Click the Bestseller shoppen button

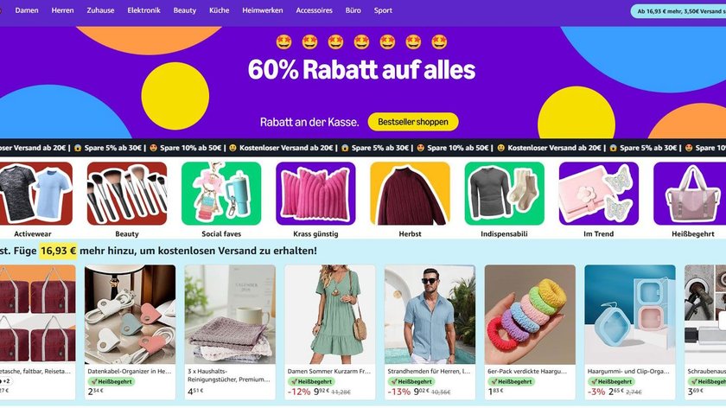pyautogui.click(x=413, y=122)
